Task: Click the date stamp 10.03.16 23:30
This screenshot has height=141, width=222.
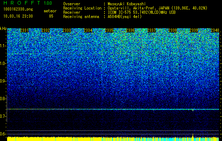Action: [x=18, y=16]
